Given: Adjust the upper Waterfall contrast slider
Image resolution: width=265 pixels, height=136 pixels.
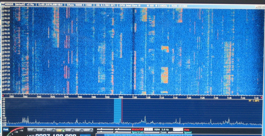Looking at the screenshot, I should 105,129.
